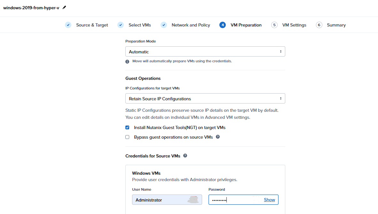Enable Bypass guest operations on source VMs
378x214 pixels.
pos(127,137)
